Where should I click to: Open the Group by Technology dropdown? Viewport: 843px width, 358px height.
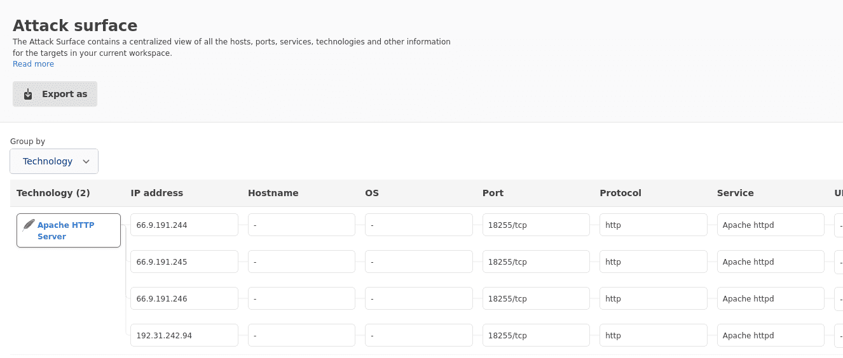click(54, 161)
